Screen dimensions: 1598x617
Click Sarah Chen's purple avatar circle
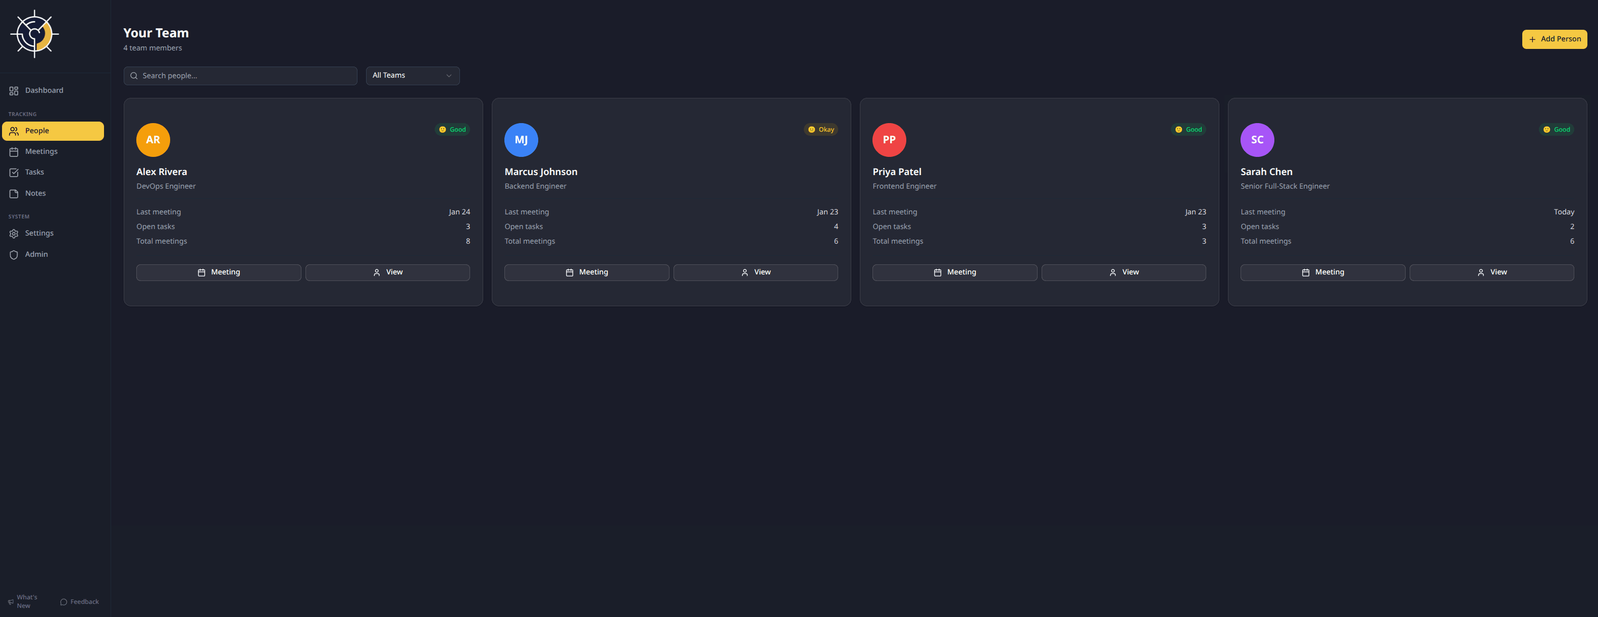pos(1257,140)
